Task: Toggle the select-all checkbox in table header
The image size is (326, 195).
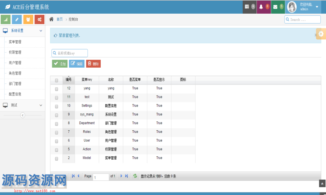Action: (x=56, y=80)
